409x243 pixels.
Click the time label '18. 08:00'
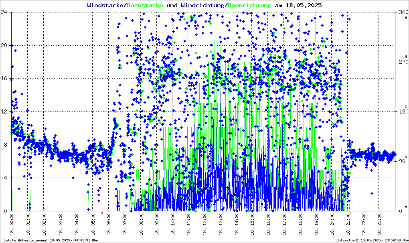[141, 224]
